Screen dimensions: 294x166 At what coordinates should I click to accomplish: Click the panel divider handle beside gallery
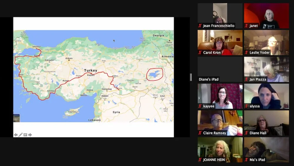(191, 77)
